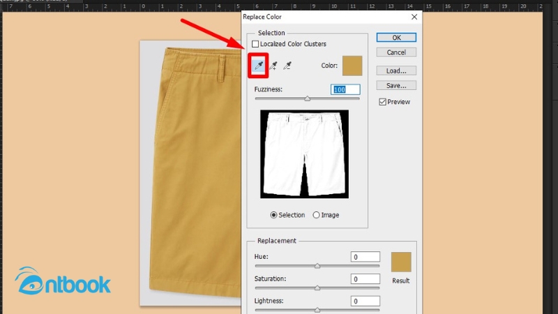558x314 pixels.
Task: Click the black-and-white selection mask preview
Action: click(304, 154)
